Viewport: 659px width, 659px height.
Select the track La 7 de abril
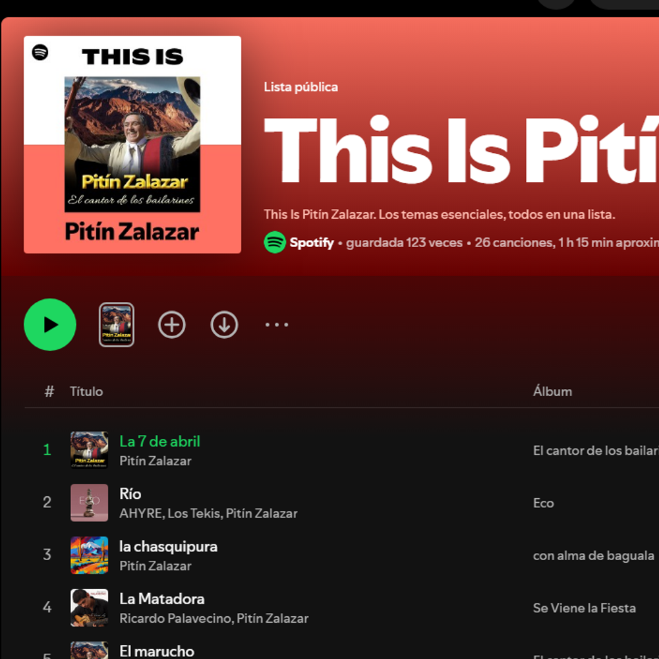[159, 442]
